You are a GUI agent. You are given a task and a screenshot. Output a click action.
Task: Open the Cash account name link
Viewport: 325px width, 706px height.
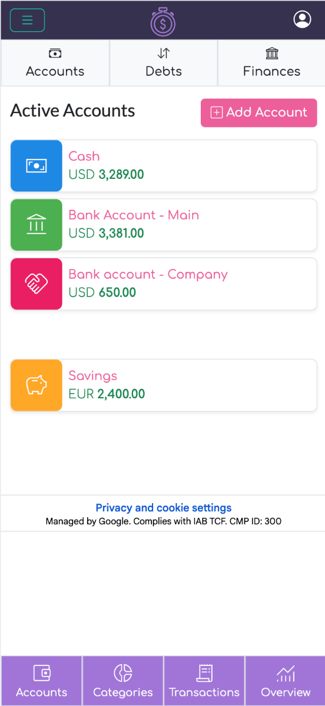pyautogui.click(x=84, y=156)
